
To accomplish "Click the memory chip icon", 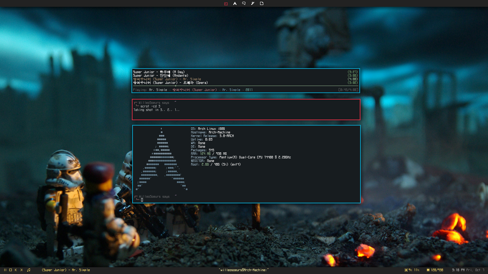I will pos(428,270).
